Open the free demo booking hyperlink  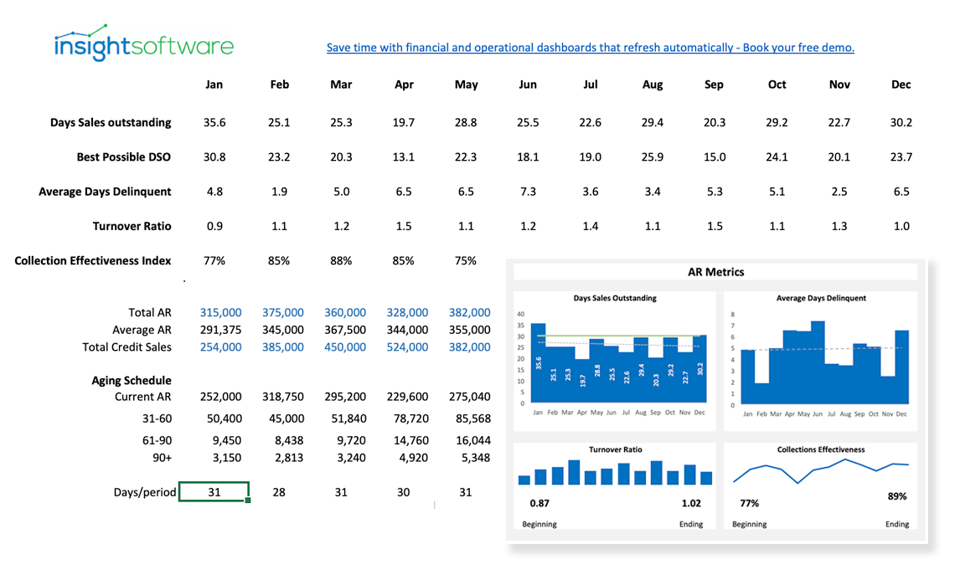tap(591, 48)
